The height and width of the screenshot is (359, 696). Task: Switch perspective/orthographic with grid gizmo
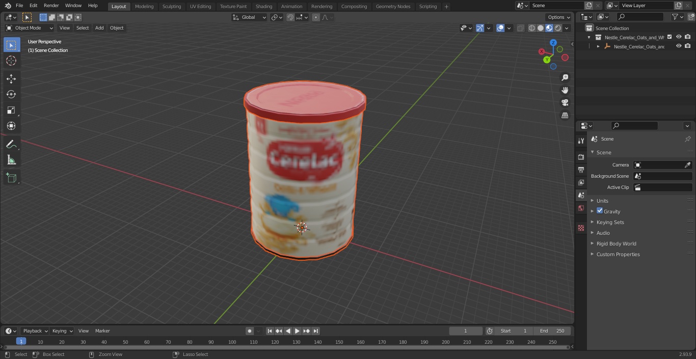[565, 116]
